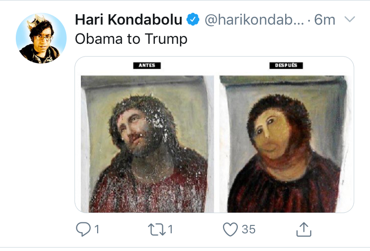Open the share tweet icon

tap(304, 229)
